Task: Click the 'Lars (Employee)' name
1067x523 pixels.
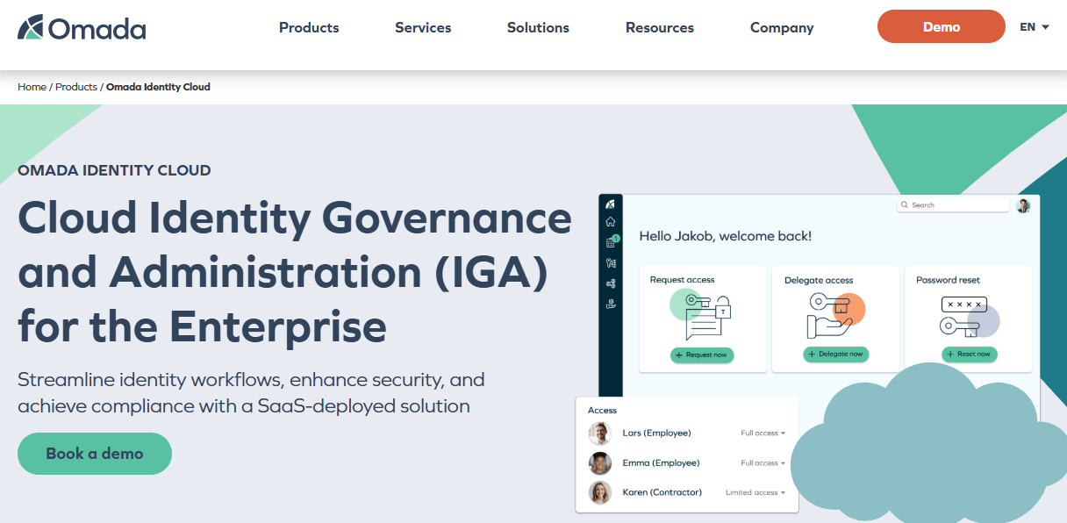Action: 656,433
